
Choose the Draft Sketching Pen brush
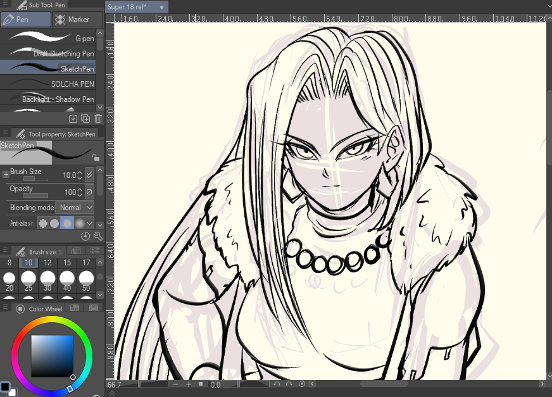48,53
